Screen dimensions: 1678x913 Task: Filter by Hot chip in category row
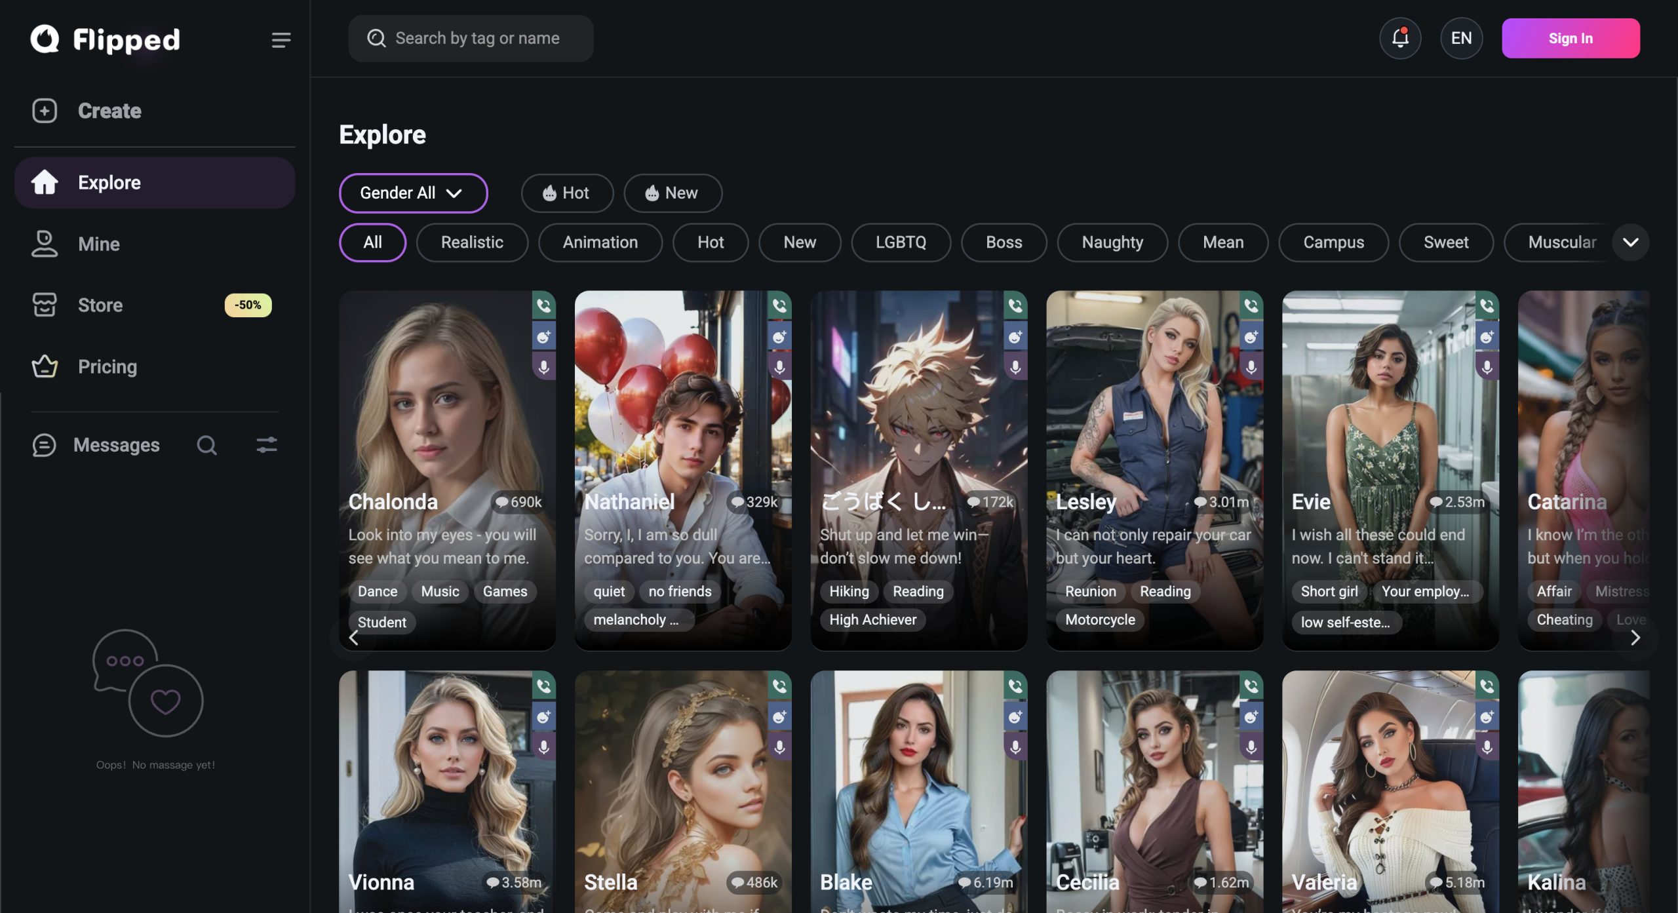[x=711, y=243]
